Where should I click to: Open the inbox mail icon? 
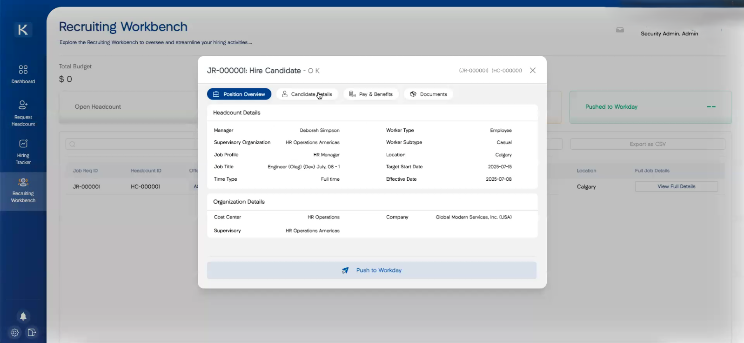620,30
